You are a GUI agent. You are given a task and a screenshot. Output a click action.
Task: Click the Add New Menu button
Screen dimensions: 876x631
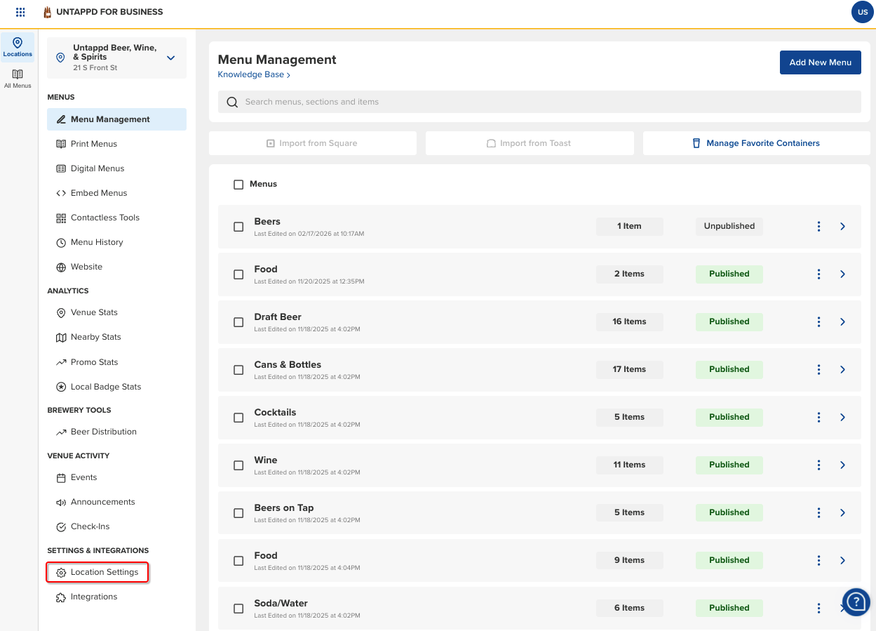[x=820, y=62]
